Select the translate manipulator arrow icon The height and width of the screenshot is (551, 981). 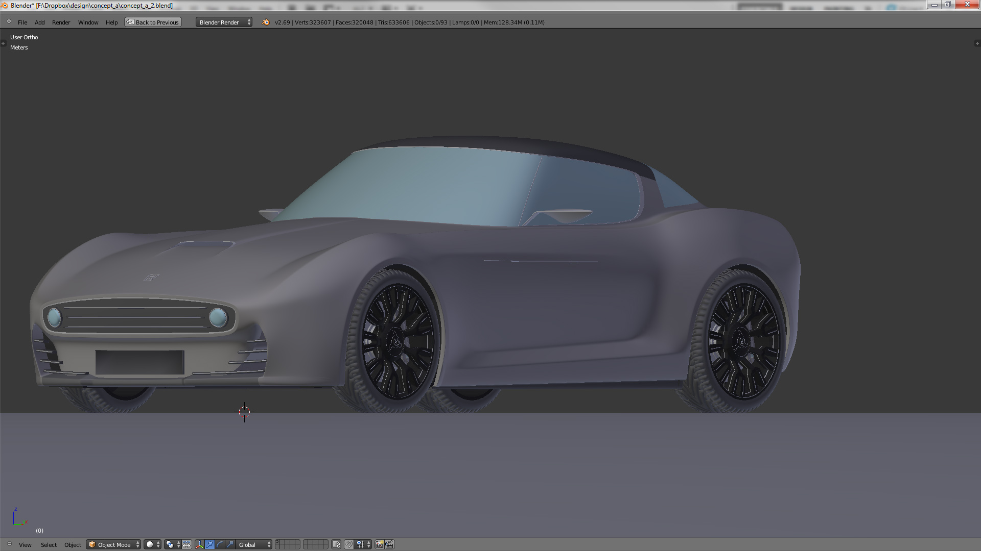(x=210, y=544)
